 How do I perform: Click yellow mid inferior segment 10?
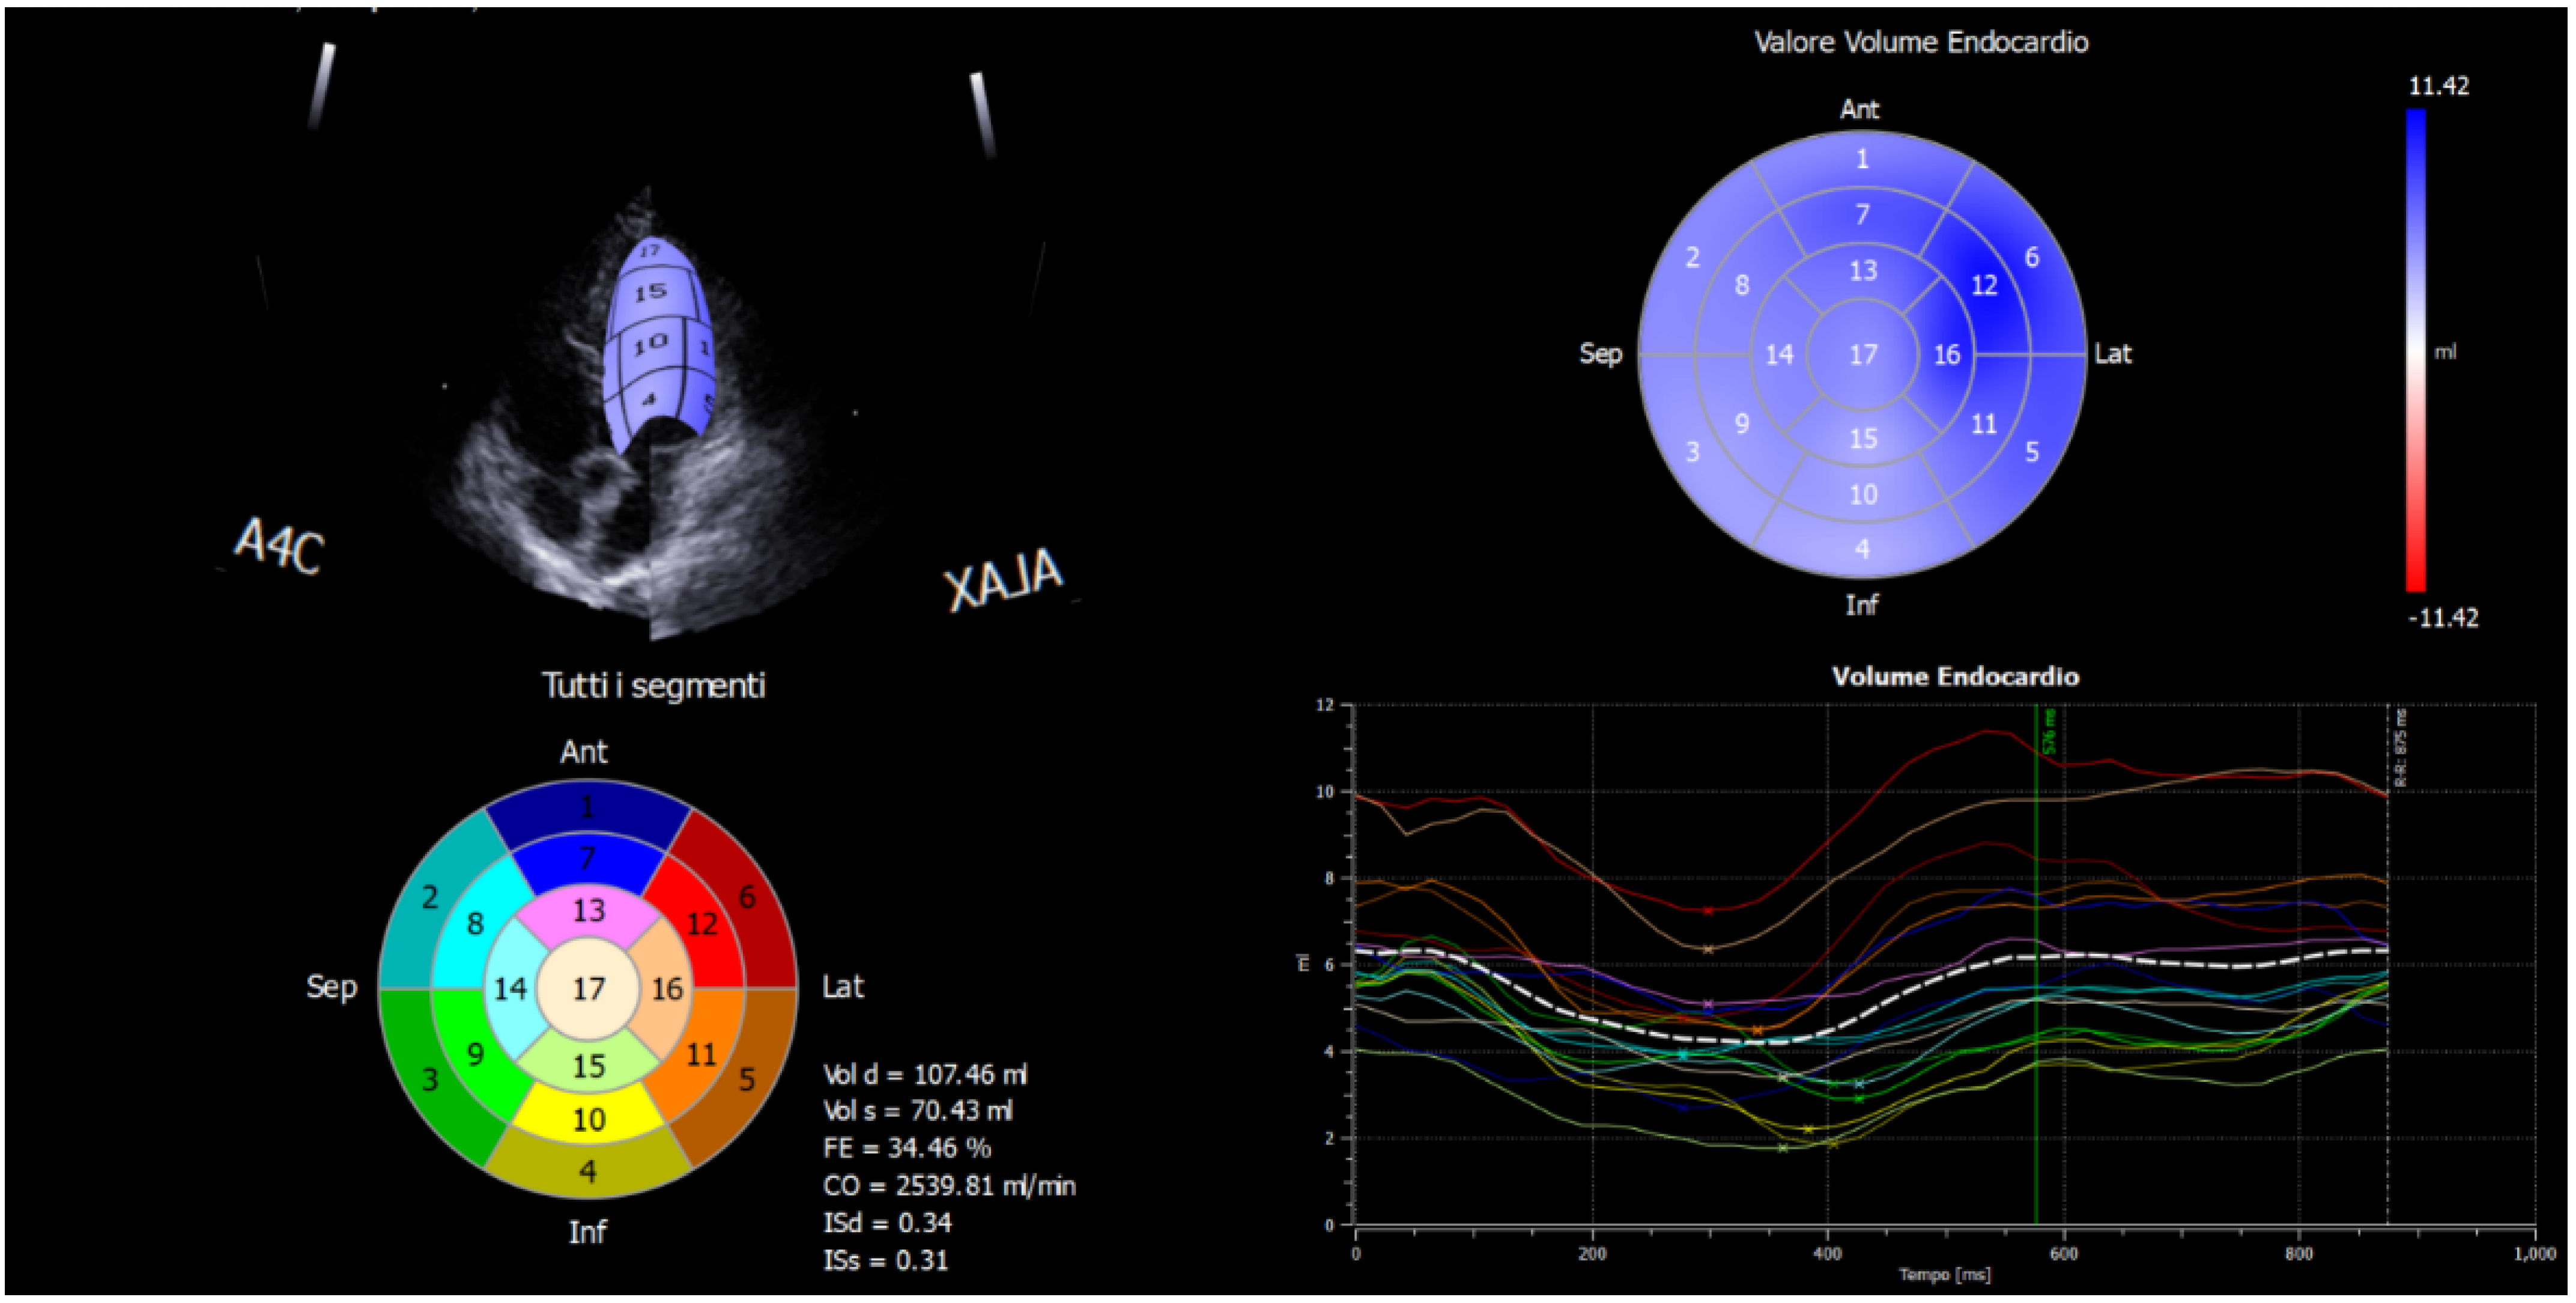coord(588,1118)
